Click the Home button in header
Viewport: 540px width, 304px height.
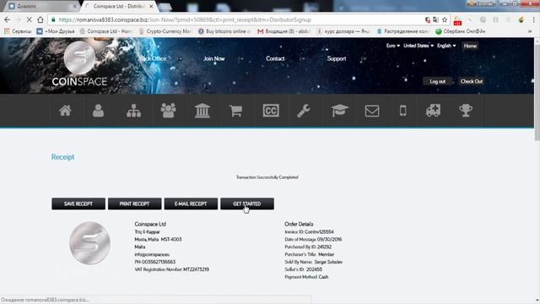(470, 46)
